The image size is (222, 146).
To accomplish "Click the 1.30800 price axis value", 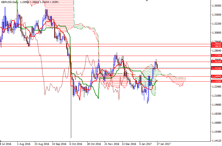I will coord(217,33).
